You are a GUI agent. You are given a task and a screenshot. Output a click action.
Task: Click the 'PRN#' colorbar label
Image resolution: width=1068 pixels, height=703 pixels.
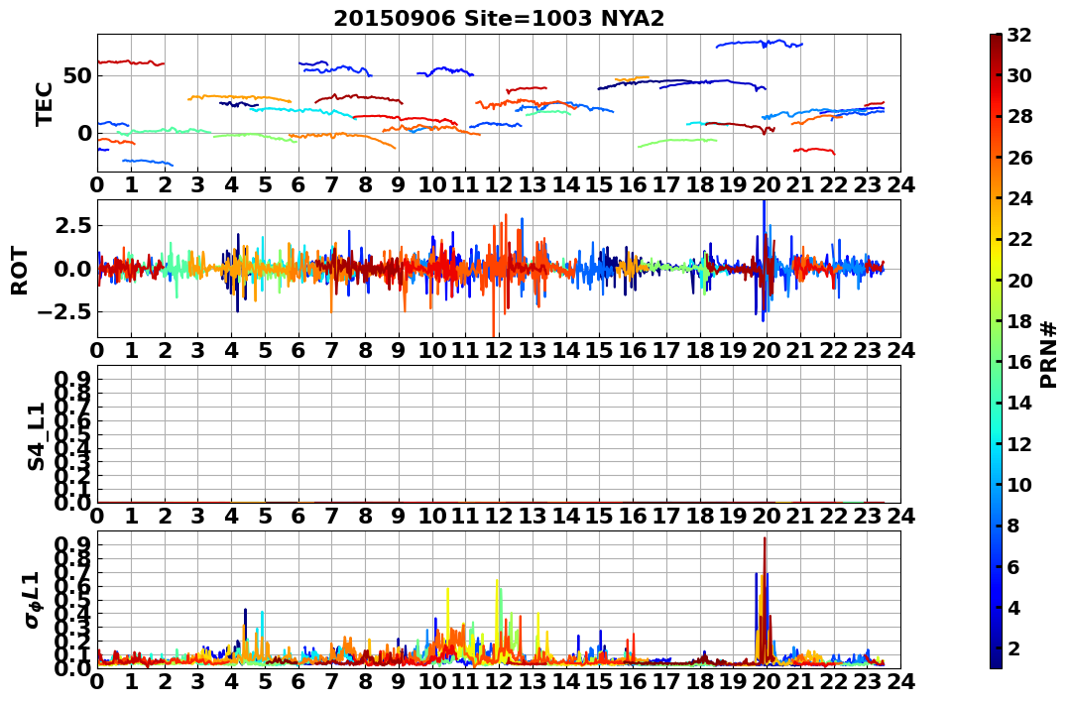coord(1048,354)
